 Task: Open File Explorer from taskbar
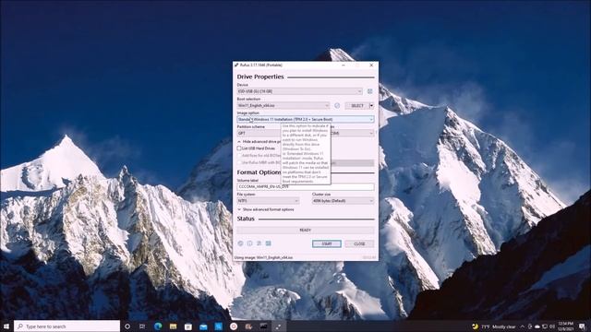click(173, 326)
